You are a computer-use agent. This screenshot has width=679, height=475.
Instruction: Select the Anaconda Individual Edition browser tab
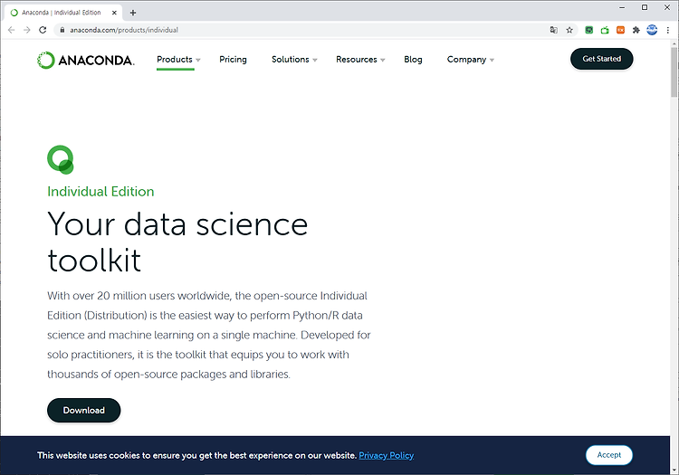(63, 13)
